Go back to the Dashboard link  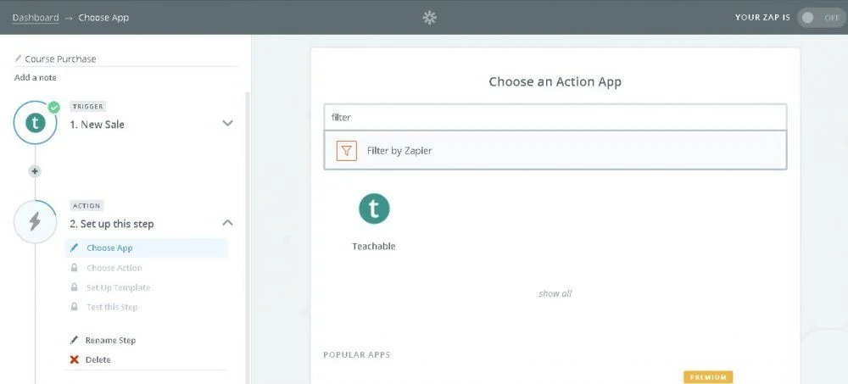click(x=36, y=17)
